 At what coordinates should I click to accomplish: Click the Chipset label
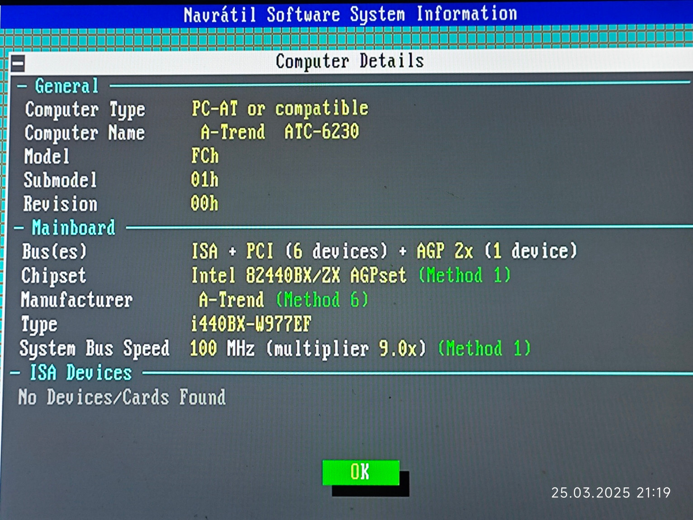[53, 276]
